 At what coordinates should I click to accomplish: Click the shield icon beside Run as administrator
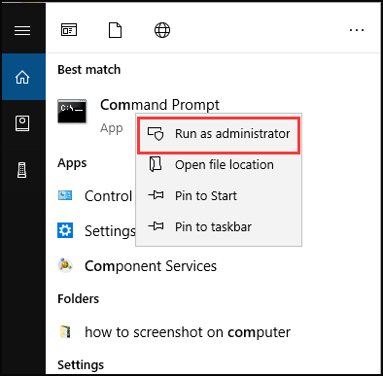click(156, 133)
